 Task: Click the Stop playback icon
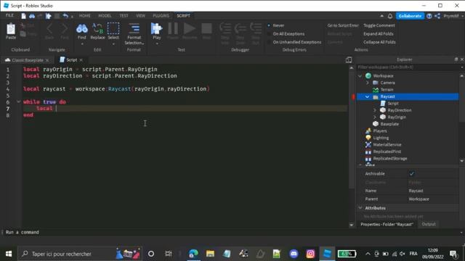pyautogui.click(x=206, y=29)
